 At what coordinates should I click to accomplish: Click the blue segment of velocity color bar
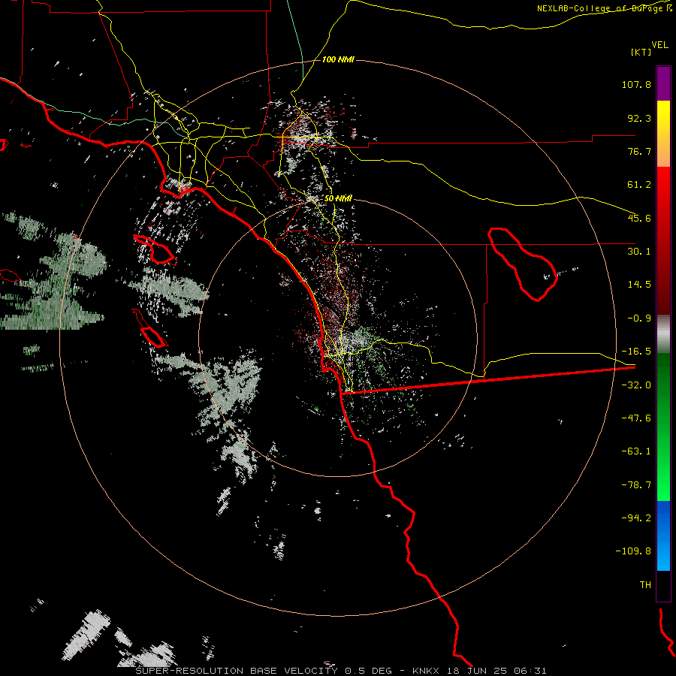(x=663, y=536)
